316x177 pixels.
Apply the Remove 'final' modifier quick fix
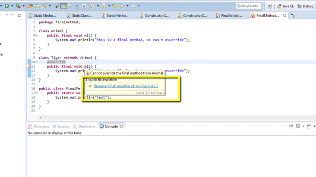point(126,86)
